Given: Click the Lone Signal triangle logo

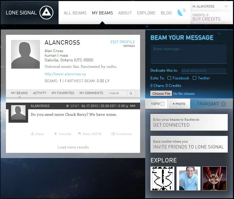Looking at the screenshot, I should pyautogui.click(x=46, y=13).
